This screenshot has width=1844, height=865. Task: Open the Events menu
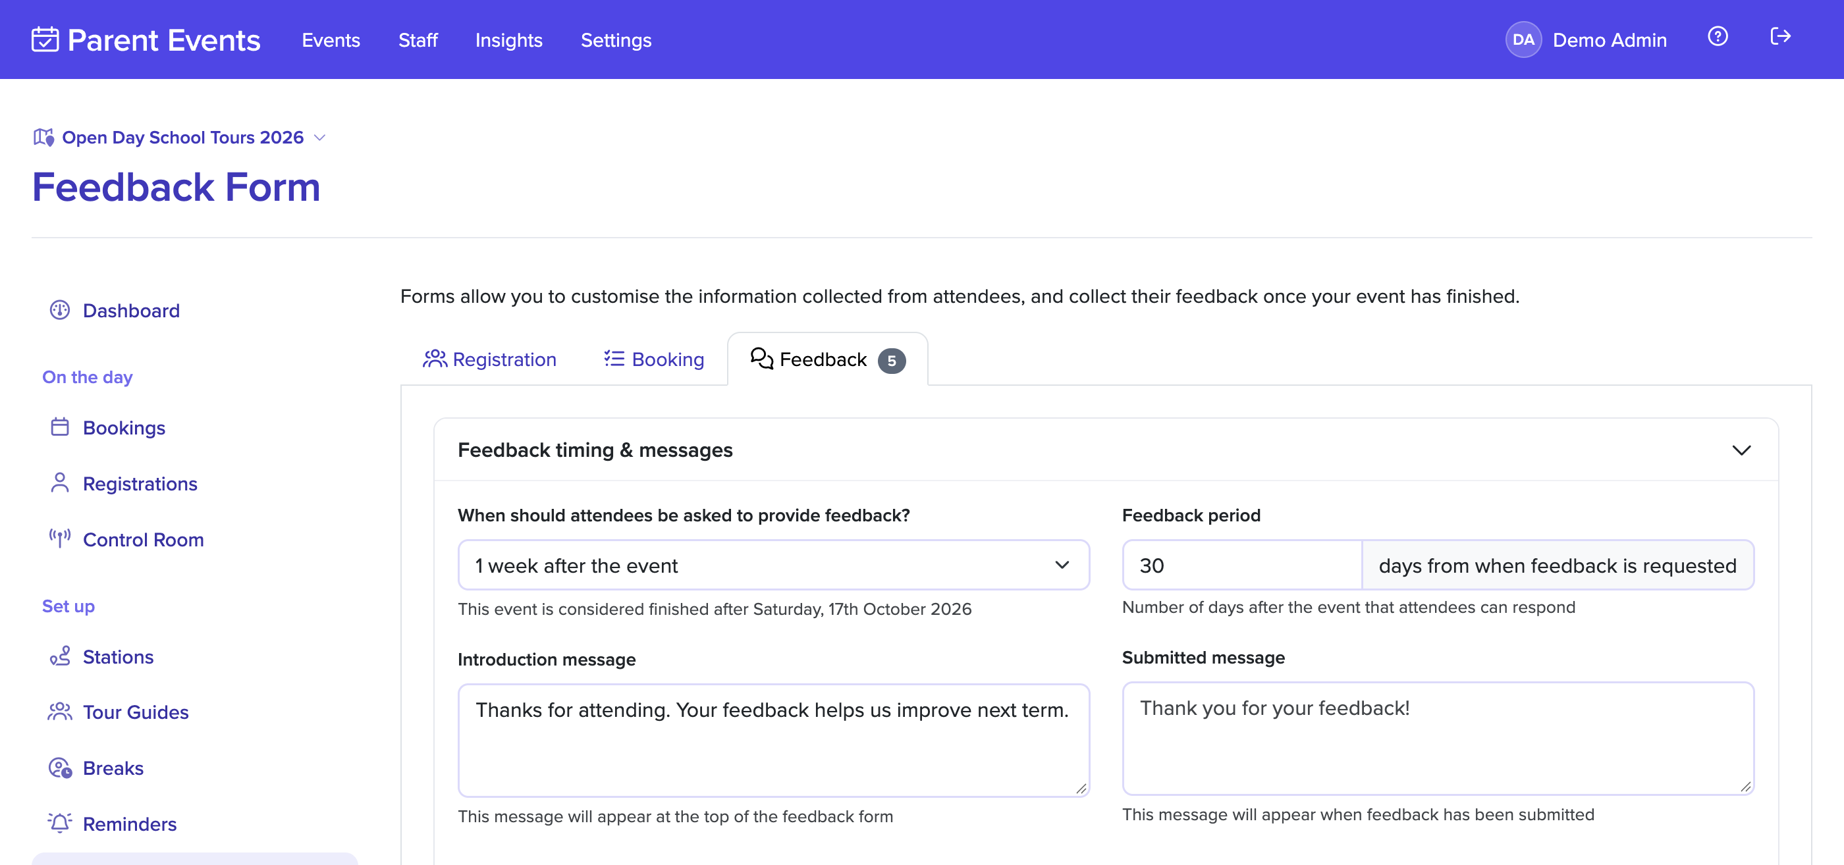pos(331,40)
